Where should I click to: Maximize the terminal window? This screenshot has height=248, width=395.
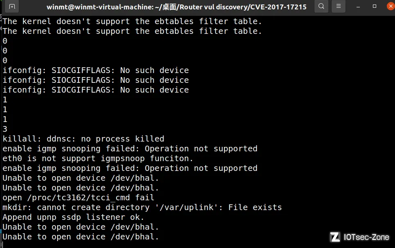374,6
